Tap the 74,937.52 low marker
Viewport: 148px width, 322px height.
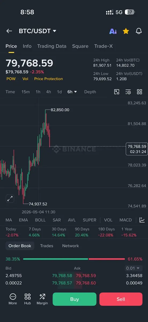coord(38,204)
